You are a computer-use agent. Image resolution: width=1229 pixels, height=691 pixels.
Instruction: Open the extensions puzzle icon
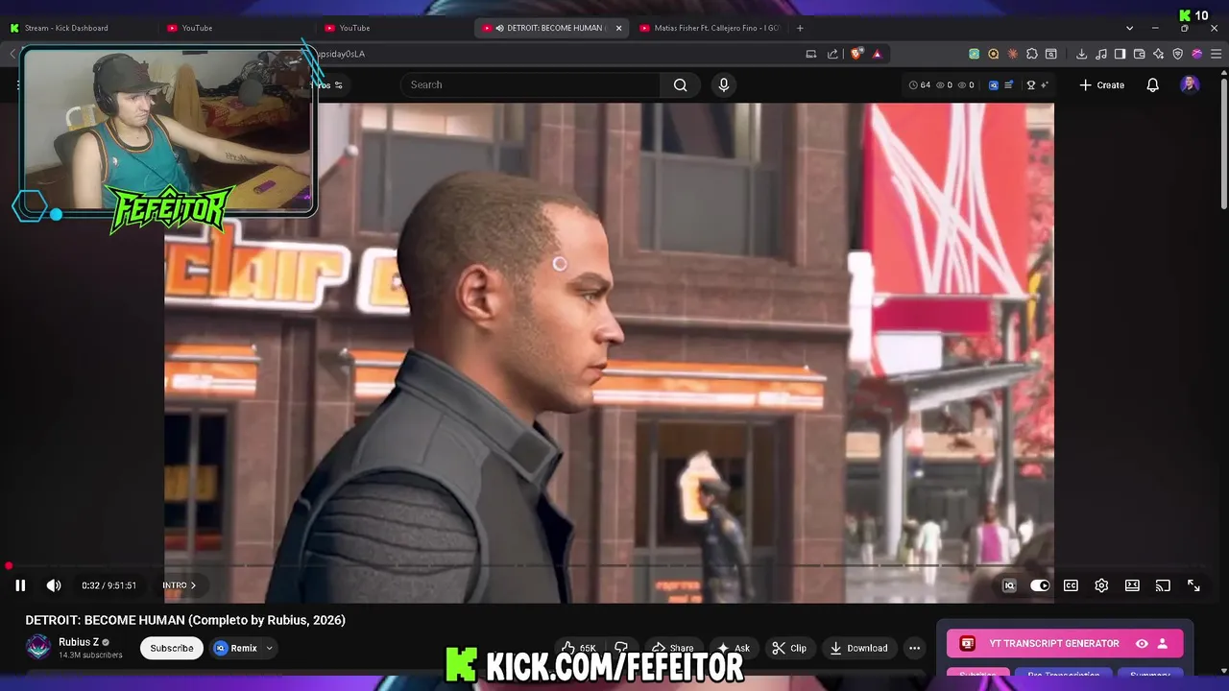click(x=1032, y=54)
